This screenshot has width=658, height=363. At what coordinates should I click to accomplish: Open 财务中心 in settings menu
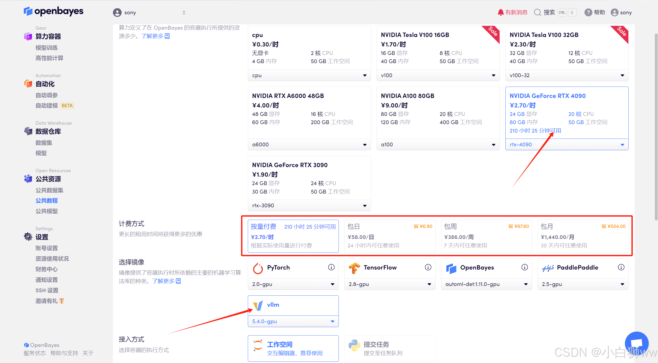[x=47, y=269]
